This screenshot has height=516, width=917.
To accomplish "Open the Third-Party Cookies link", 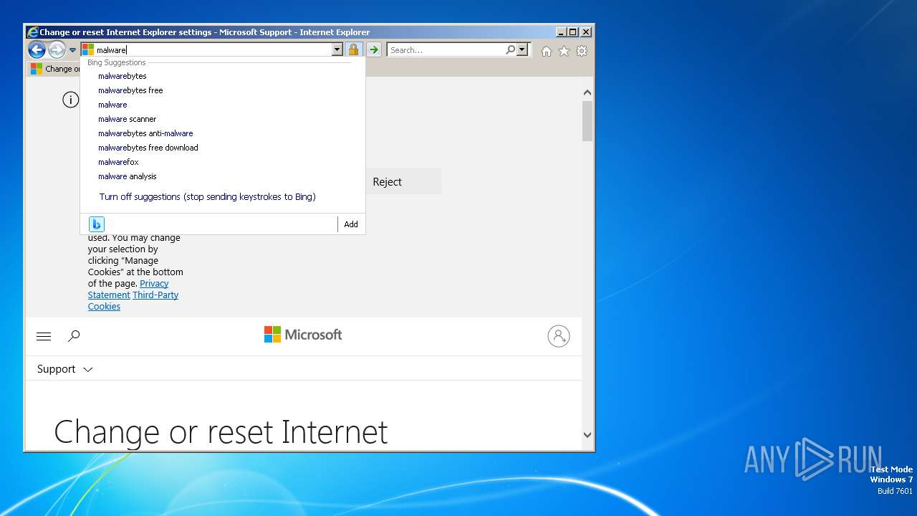I will pyautogui.click(x=133, y=300).
